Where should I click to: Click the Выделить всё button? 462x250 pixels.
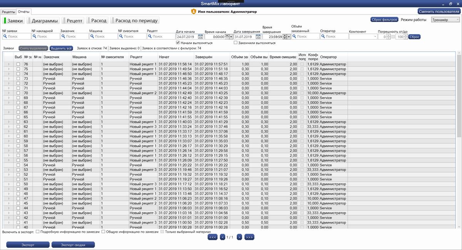(x=61, y=48)
